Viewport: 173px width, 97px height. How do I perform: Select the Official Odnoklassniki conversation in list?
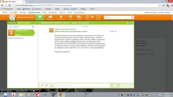(21, 33)
